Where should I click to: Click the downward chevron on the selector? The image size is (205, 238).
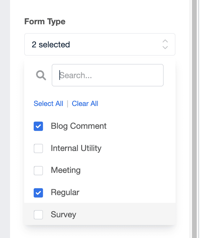pyautogui.click(x=165, y=47)
